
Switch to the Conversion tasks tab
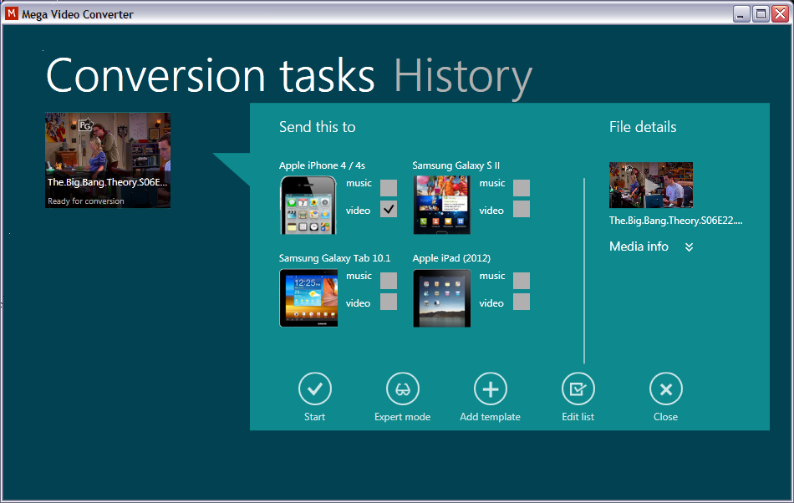coord(210,75)
